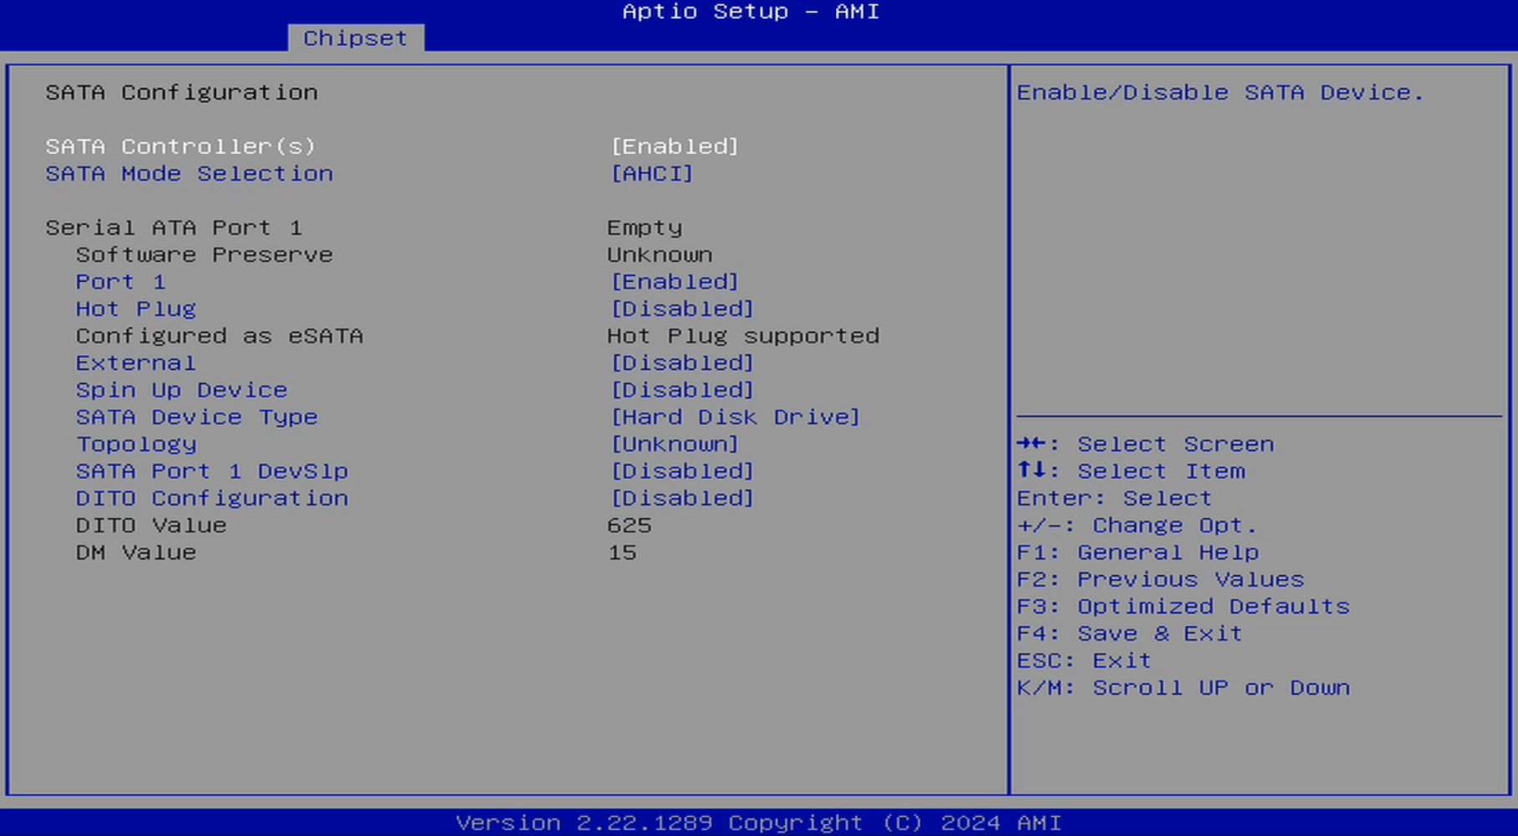Select the SATA Controller(s) setting

(x=181, y=146)
